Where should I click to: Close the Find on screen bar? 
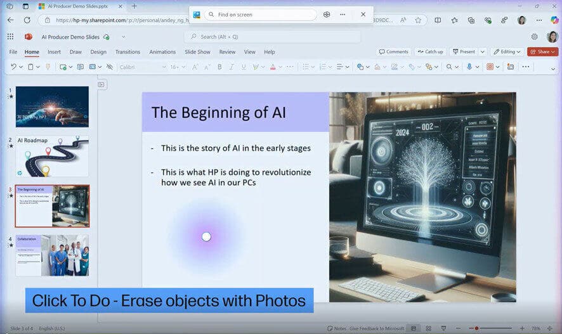click(363, 15)
